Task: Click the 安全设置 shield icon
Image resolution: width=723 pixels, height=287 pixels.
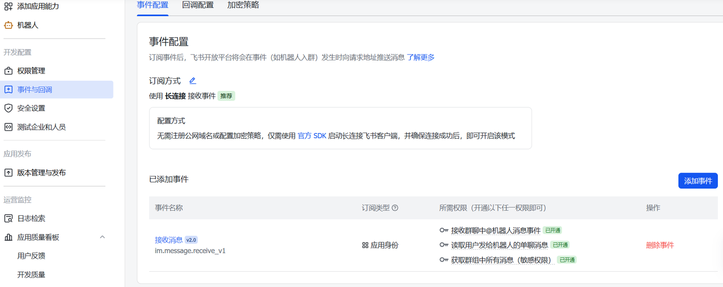Action: point(8,108)
